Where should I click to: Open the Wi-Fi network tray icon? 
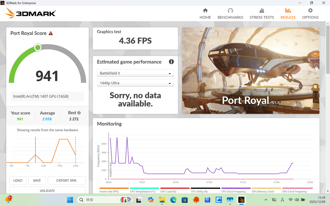click(x=291, y=200)
